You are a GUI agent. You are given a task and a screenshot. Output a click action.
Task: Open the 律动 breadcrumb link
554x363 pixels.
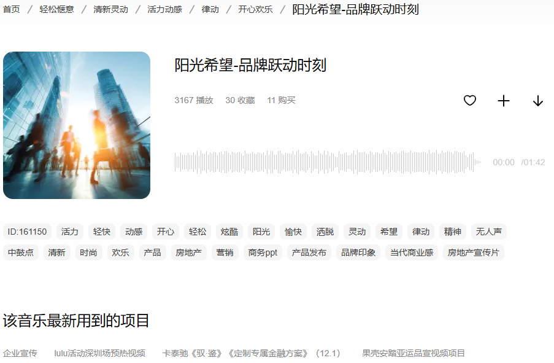(210, 9)
